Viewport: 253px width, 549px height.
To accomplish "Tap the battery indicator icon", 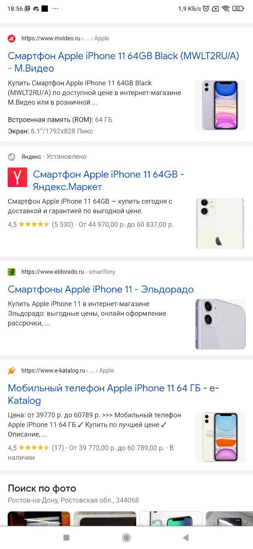I will [x=238, y=9].
